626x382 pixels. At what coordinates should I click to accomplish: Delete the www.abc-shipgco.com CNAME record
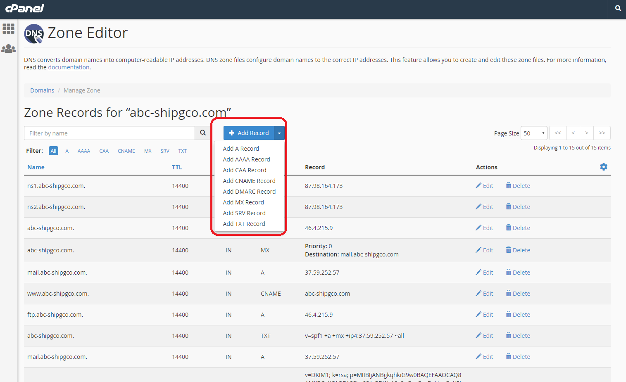(518, 294)
